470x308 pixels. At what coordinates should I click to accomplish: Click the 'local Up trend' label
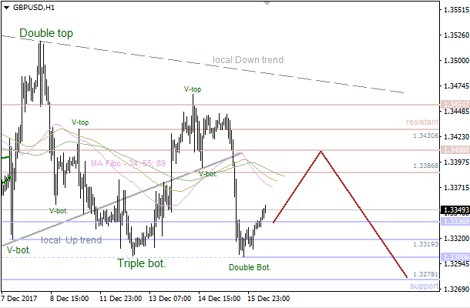(x=71, y=240)
